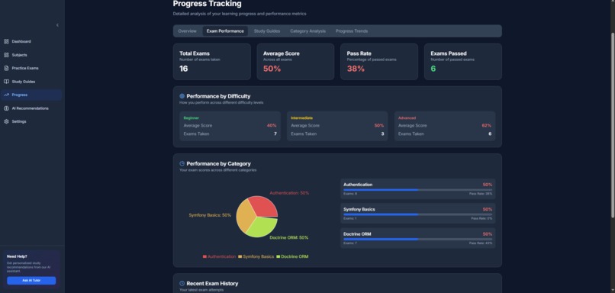Click the Beginner 40% average score value

coord(272,125)
